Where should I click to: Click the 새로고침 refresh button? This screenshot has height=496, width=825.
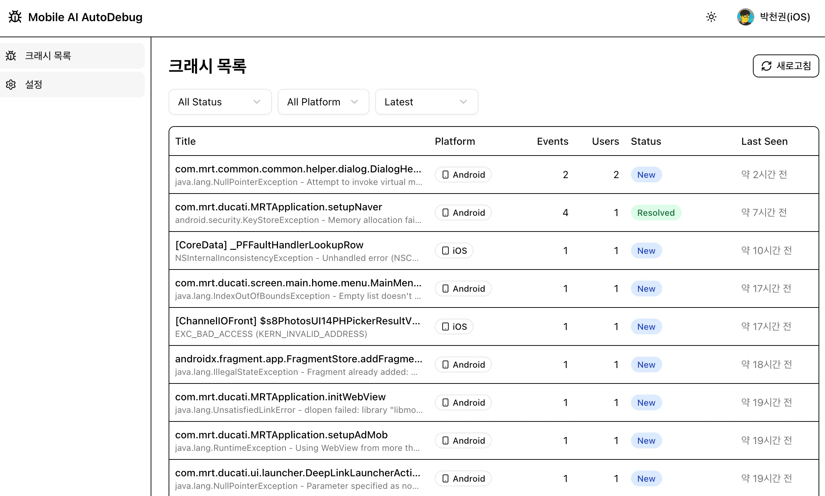pos(786,66)
